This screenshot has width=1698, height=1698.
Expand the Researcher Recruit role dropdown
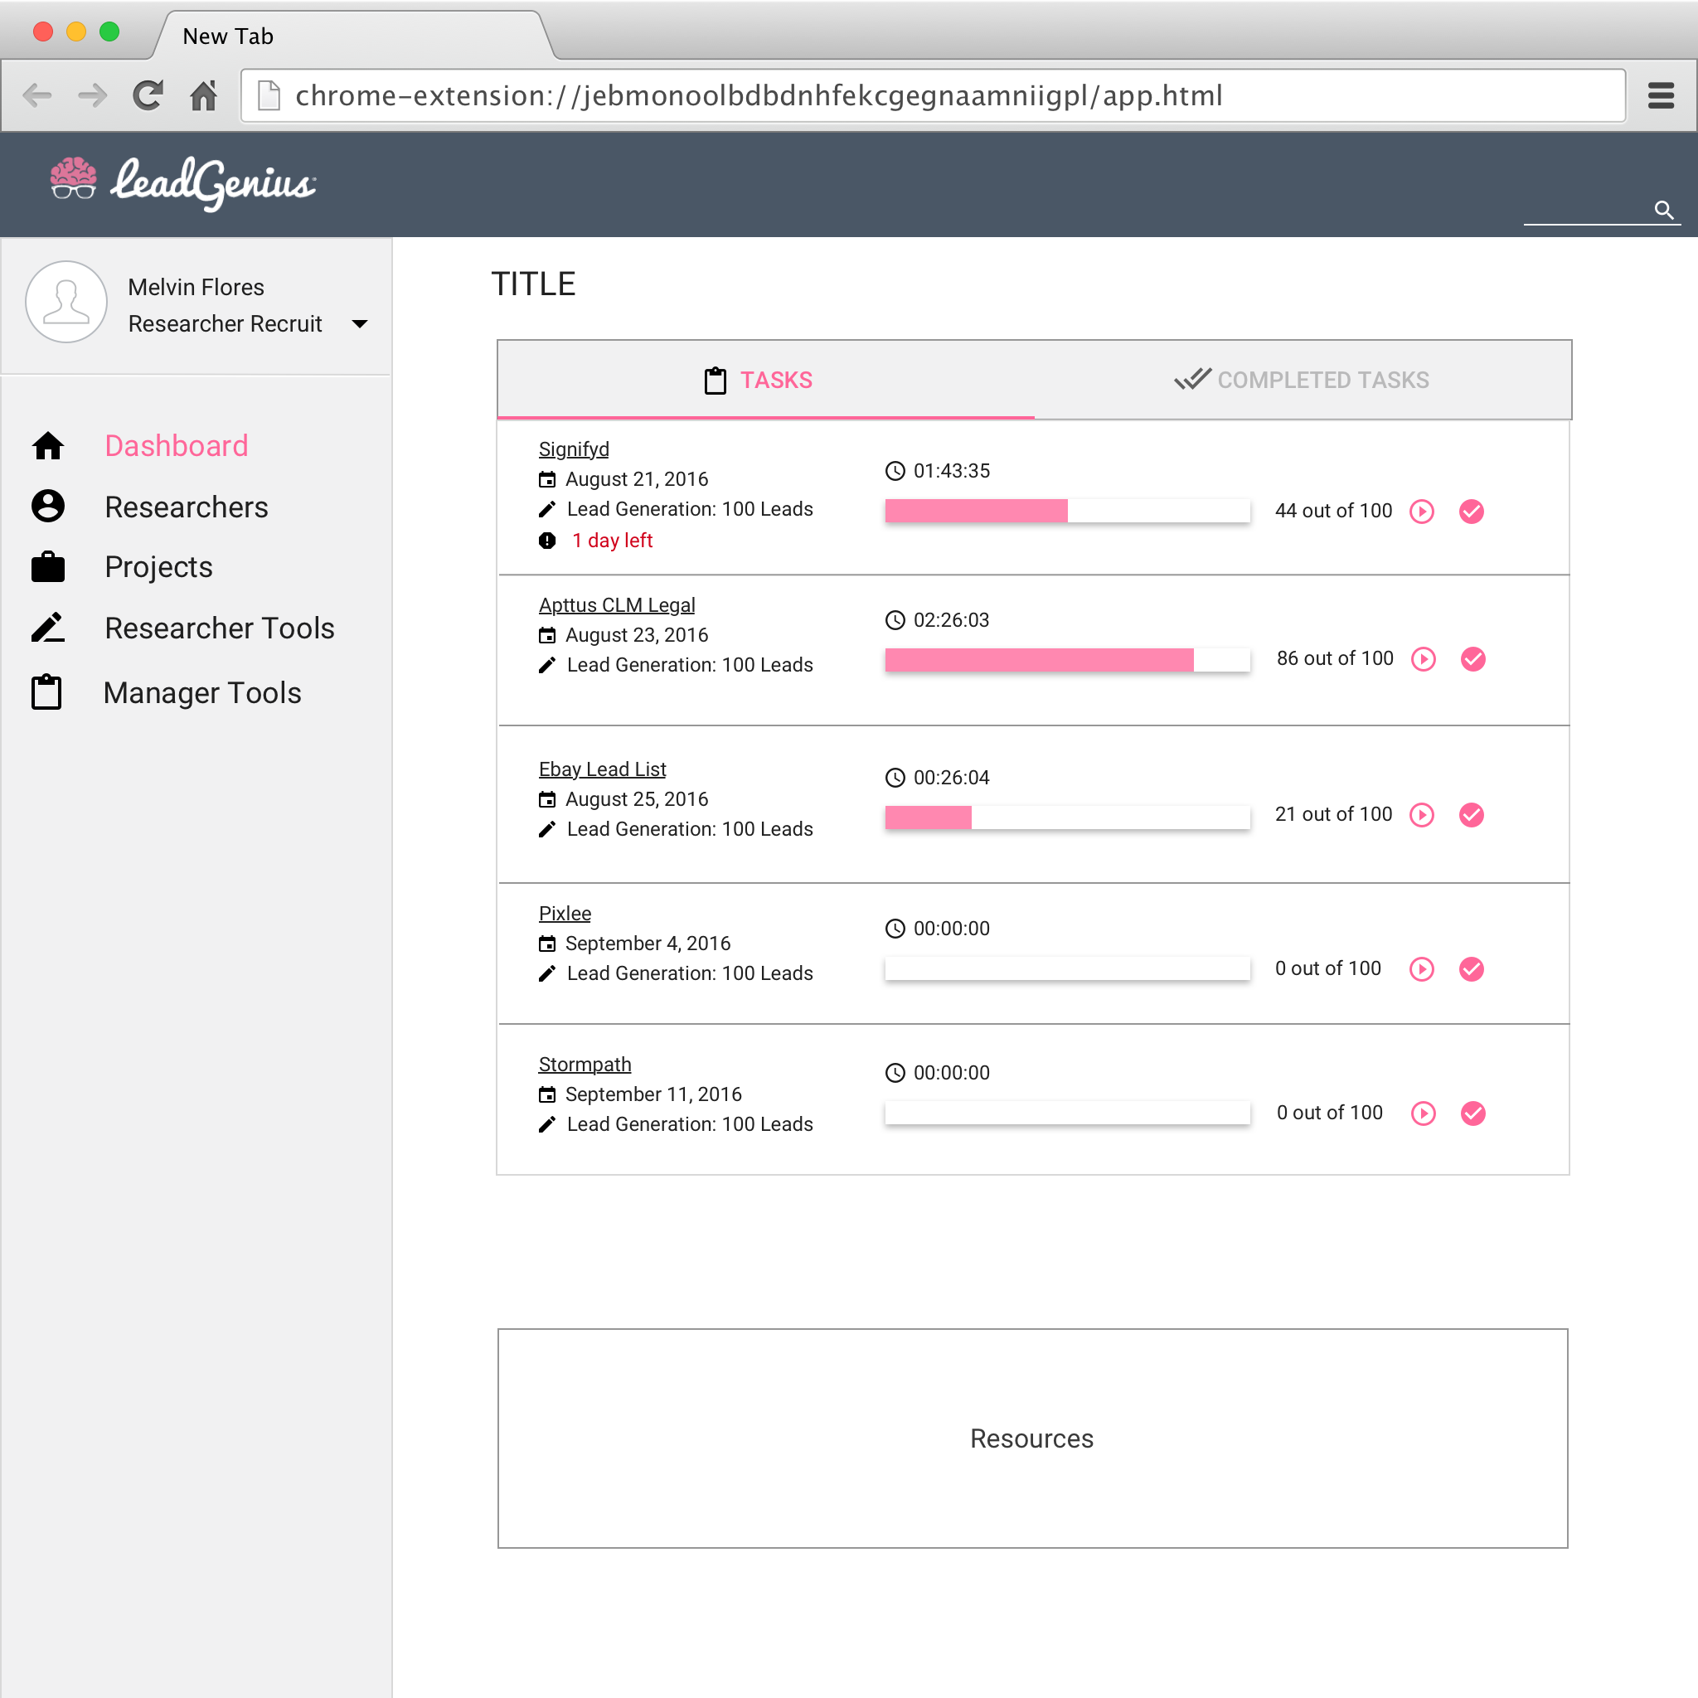point(360,324)
